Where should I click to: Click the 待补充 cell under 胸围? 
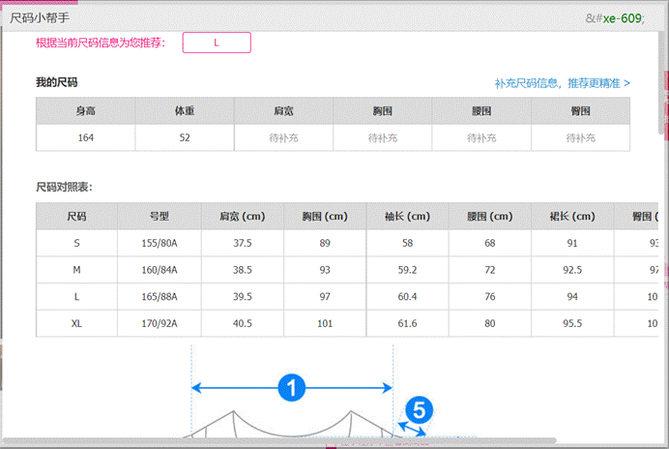pos(382,138)
